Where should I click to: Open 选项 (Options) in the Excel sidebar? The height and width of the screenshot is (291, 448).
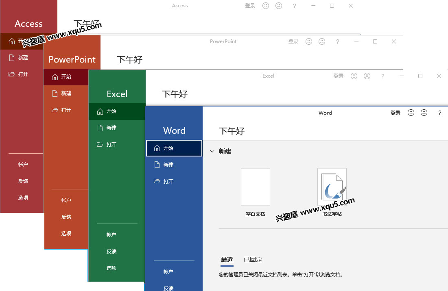click(x=111, y=268)
